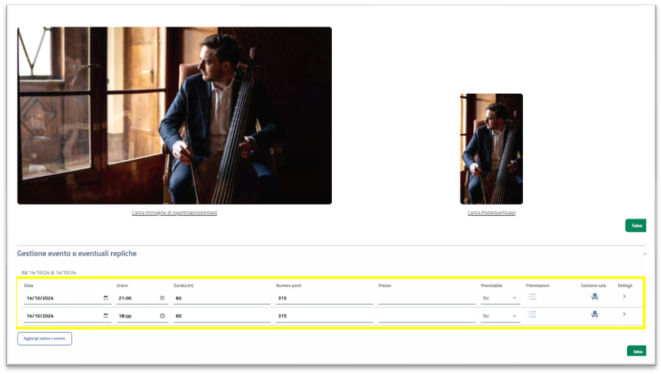661x374 pixels.
Task: Open calendar picker for the 21:00 event date
Action: [105, 298]
